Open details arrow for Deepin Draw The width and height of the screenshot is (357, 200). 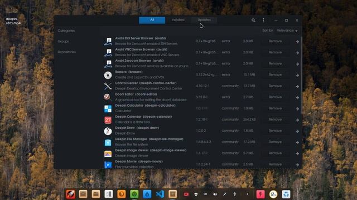pyautogui.click(x=297, y=131)
